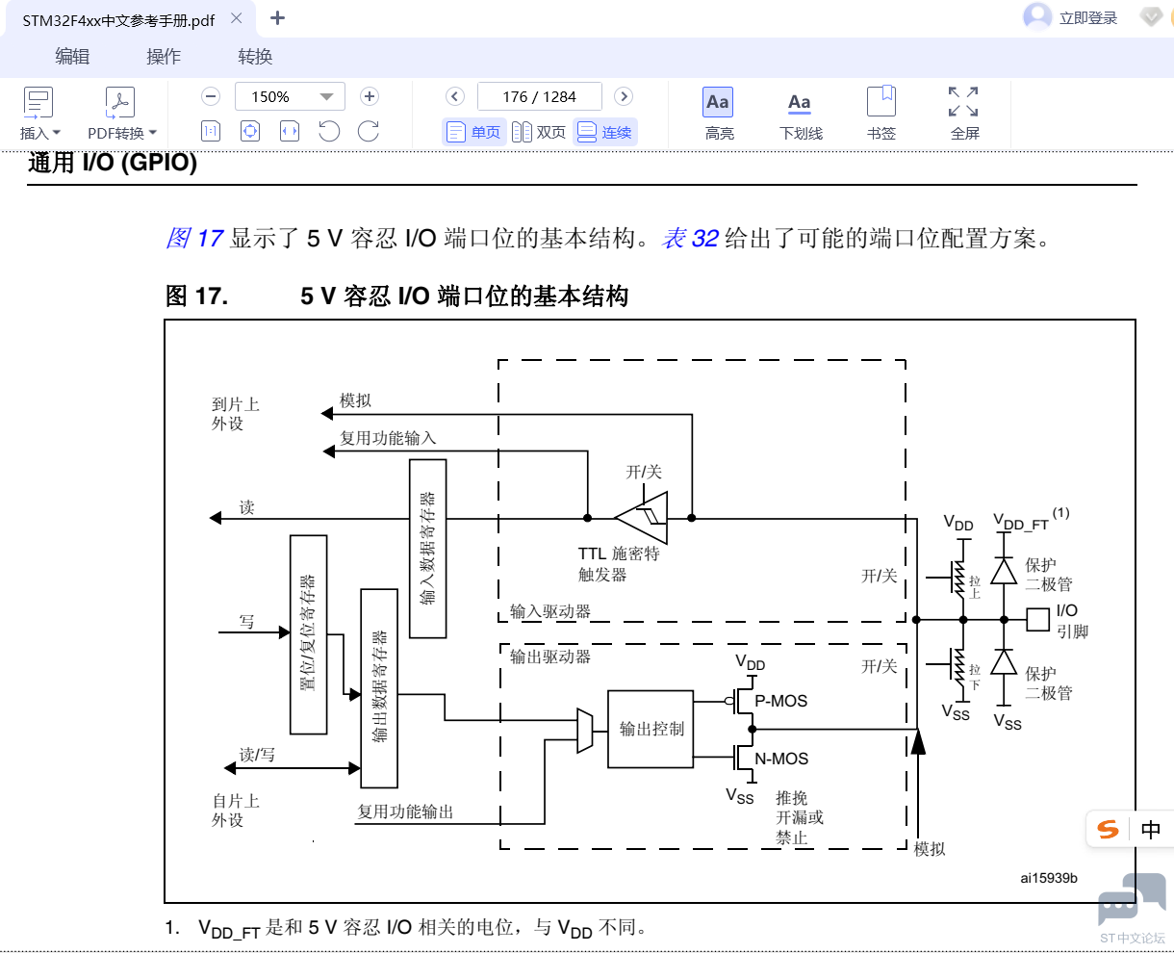Toggle the 中 Chinese input mode

click(x=1151, y=830)
